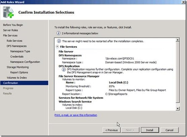
Task: Select the Storage Monitoring step
Action: 18,67
